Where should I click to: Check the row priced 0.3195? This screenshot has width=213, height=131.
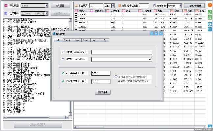tap(76, 18)
